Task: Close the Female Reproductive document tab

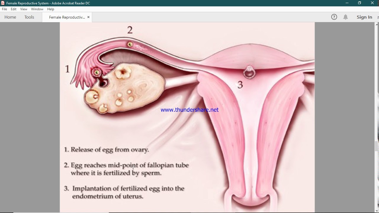Action: [x=88, y=17]
